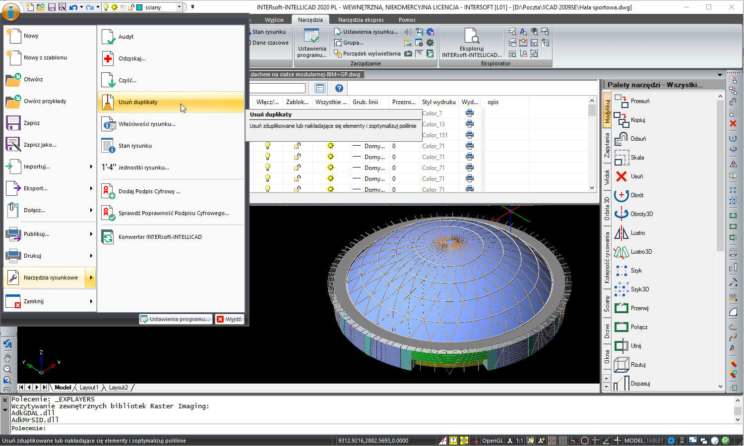The width and height of the screenshot is (744, 446).
Task: Select the Lustro3D tool
Action: pos(633,252)
